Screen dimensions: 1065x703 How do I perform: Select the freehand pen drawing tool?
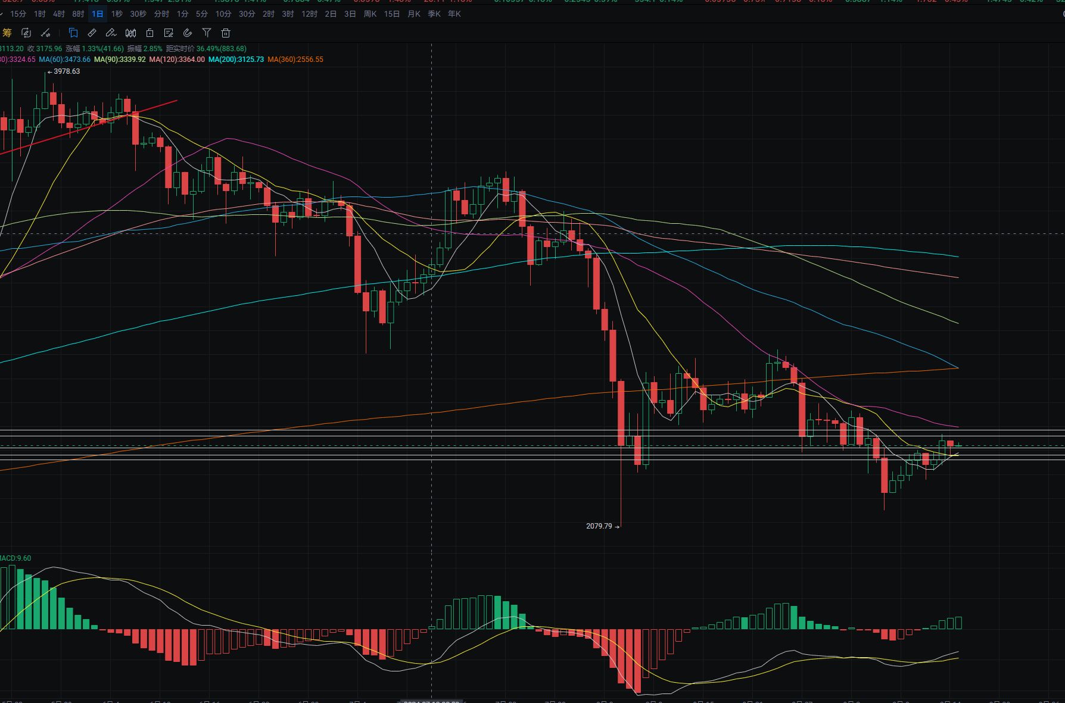pos(111,33)
